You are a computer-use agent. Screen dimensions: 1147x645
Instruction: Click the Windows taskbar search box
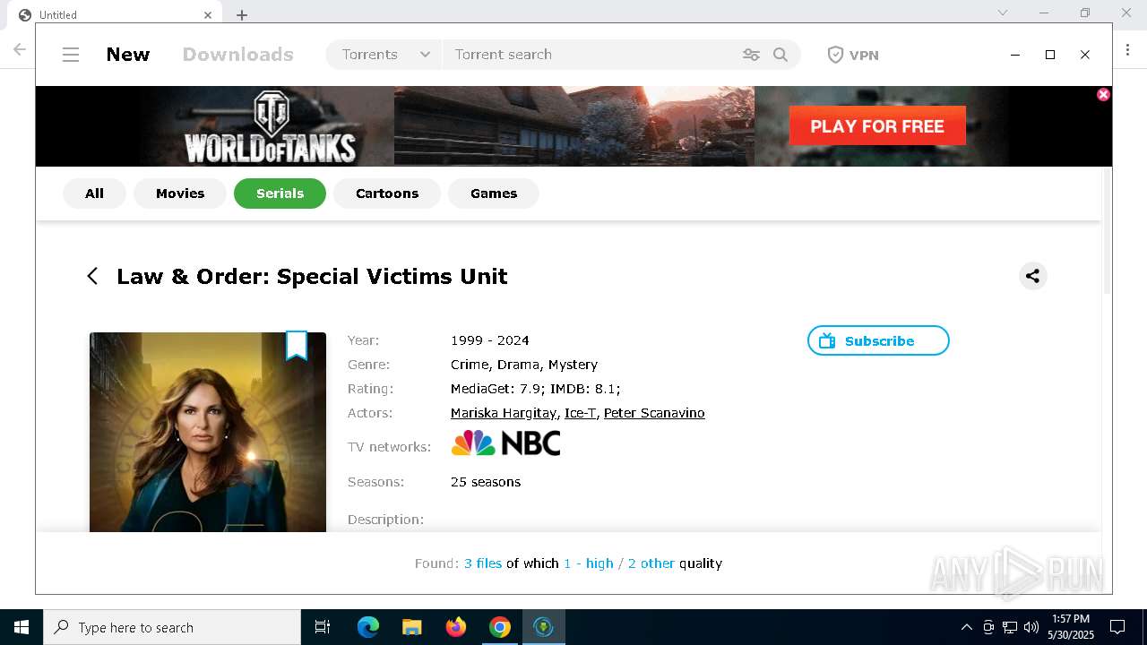click(172, 627)
